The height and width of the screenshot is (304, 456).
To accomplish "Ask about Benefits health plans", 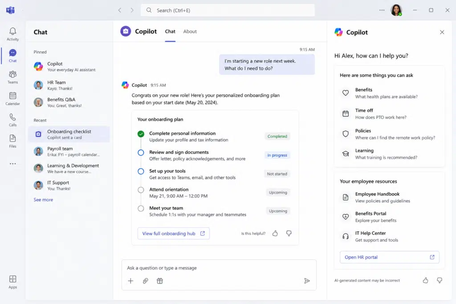I will pos(389,93).
